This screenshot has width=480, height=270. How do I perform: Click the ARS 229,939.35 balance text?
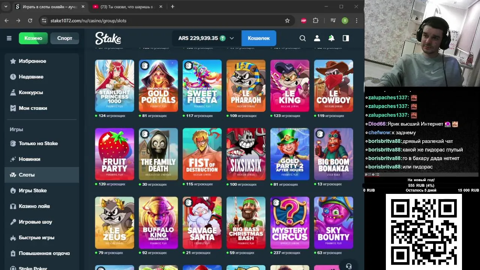198,38
